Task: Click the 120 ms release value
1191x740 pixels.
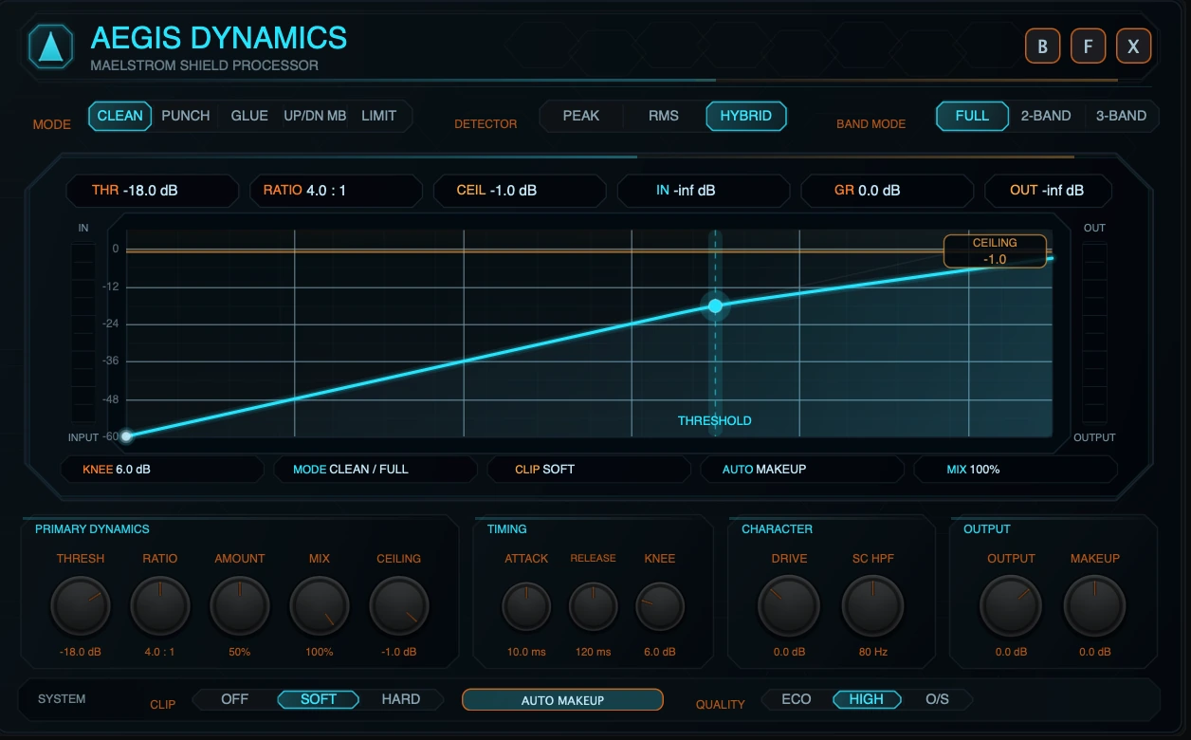Action: [594, 653]
